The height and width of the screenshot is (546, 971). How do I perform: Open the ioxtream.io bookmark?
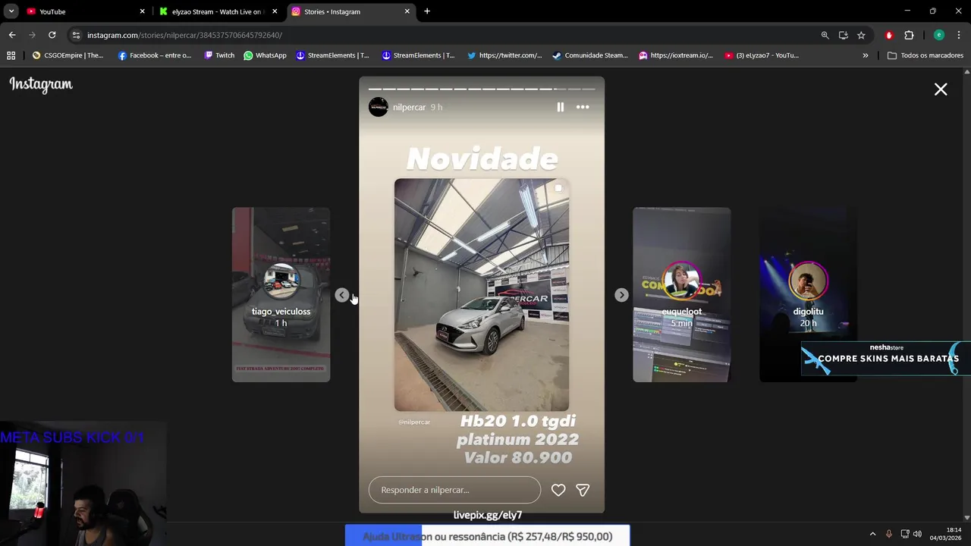[675, 55]
